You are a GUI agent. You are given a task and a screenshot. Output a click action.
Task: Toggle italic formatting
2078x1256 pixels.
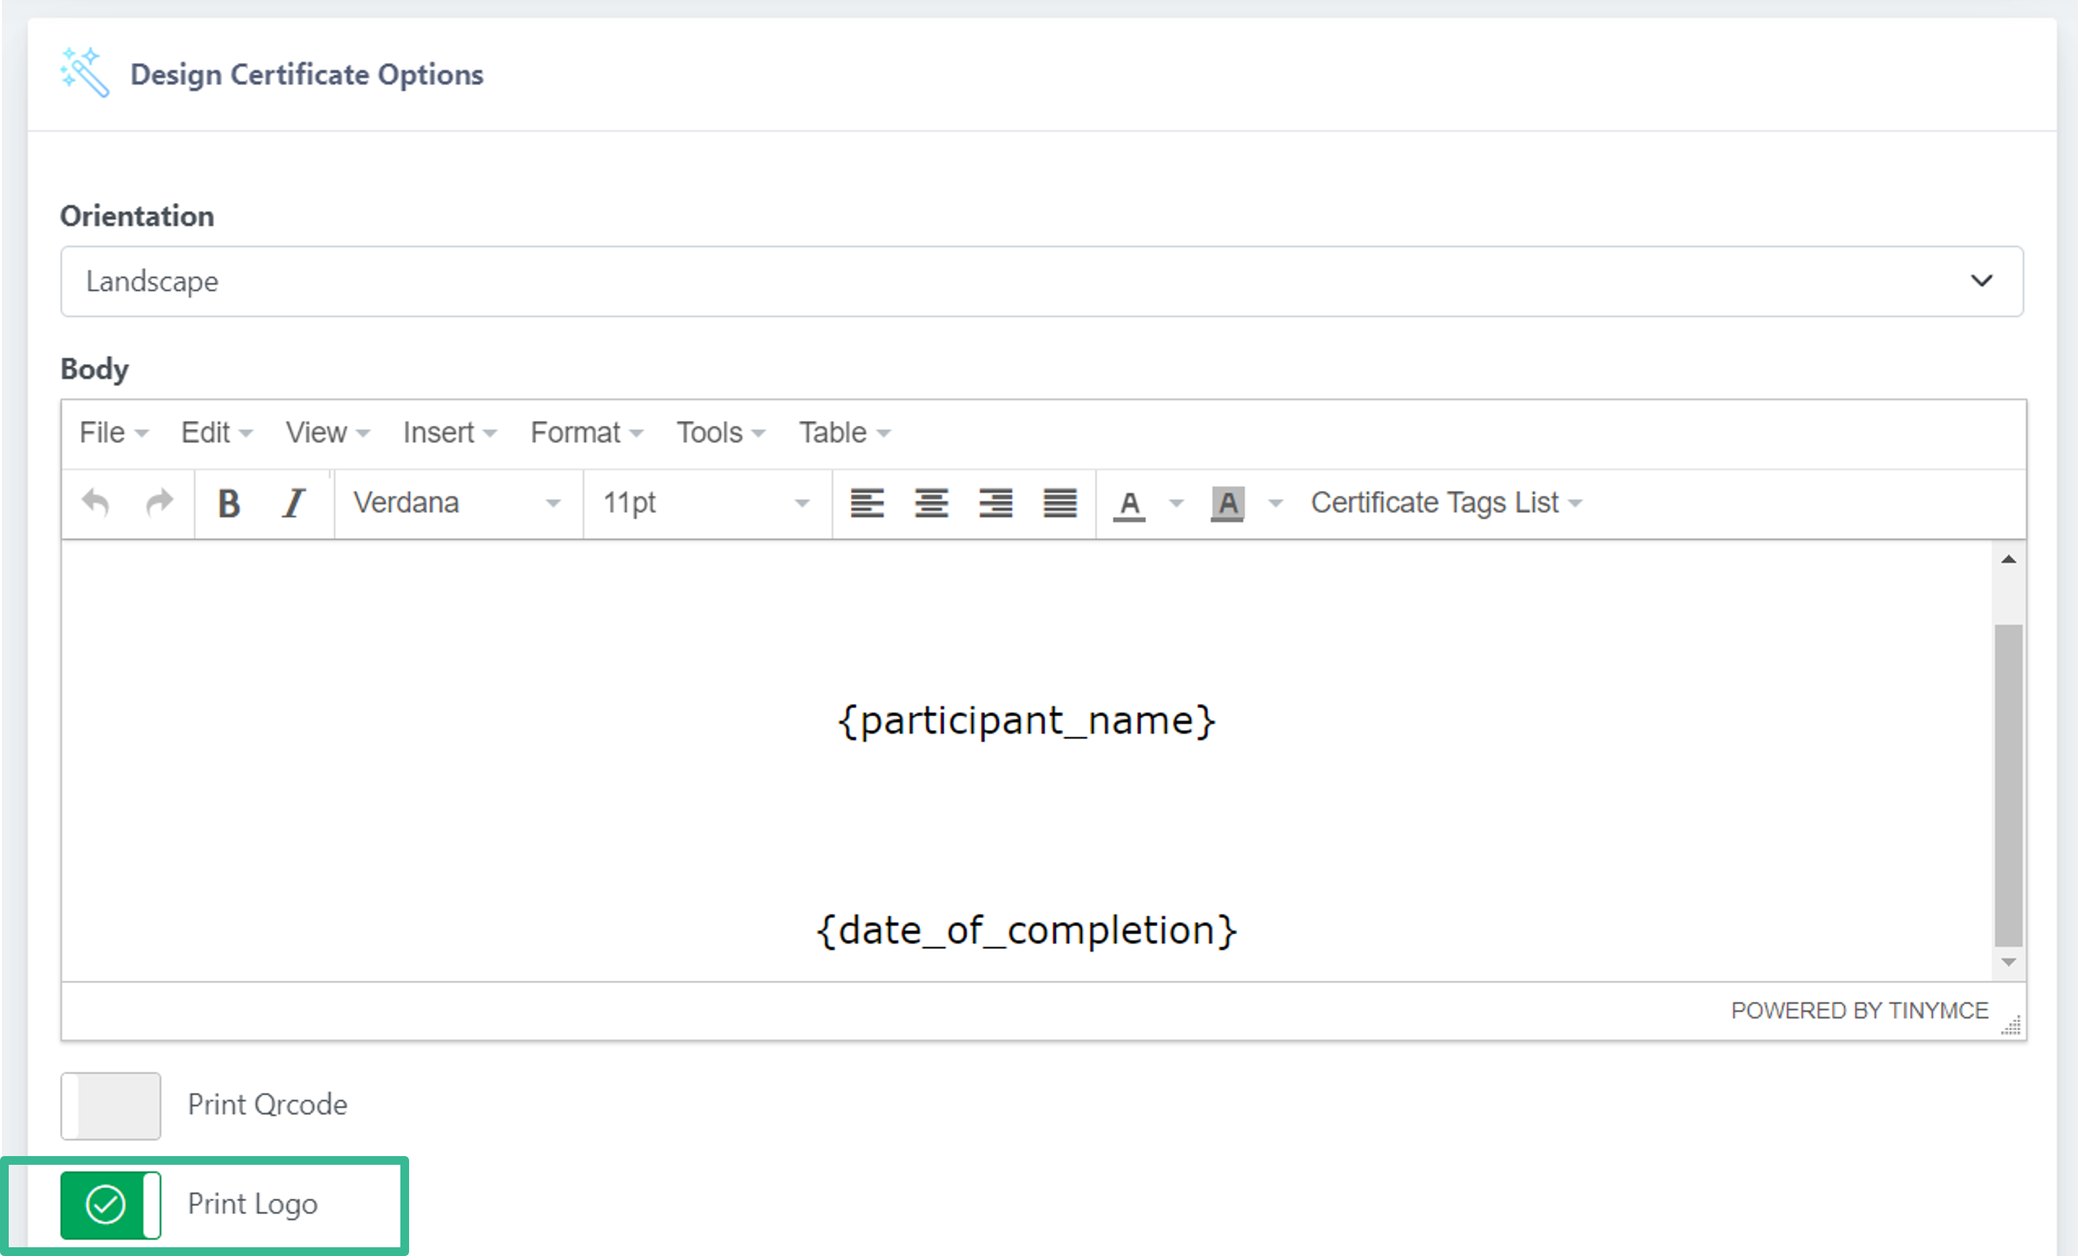pos(293,503)
